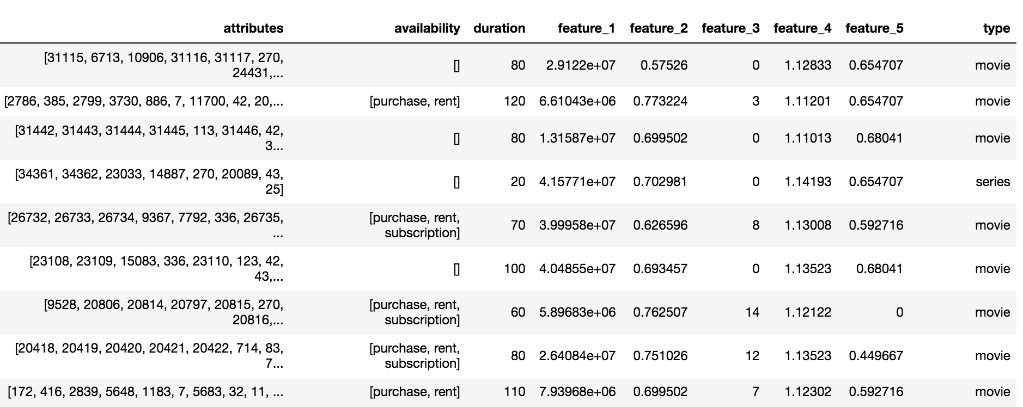
Task: Click feature_1 value 5.89683e+06
Action: (577, 312)
